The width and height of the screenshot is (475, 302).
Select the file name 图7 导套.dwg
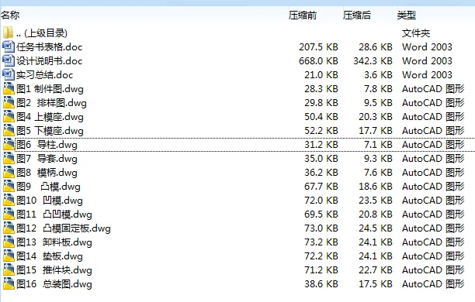47,159
